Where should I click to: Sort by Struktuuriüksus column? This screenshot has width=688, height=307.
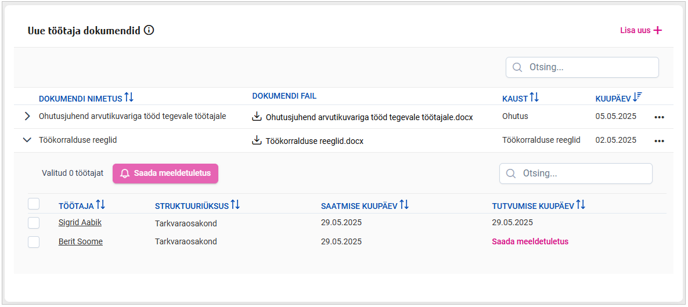pos(235,205)
